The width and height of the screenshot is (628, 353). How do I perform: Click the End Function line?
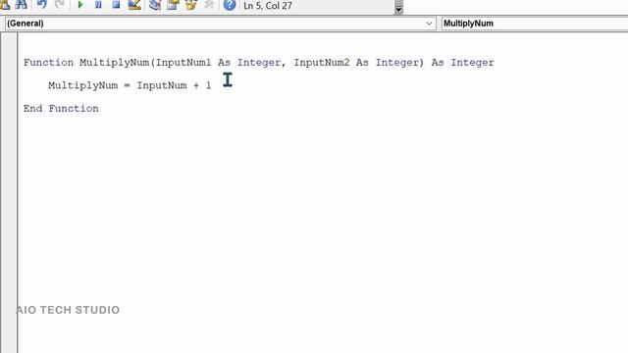61,109
